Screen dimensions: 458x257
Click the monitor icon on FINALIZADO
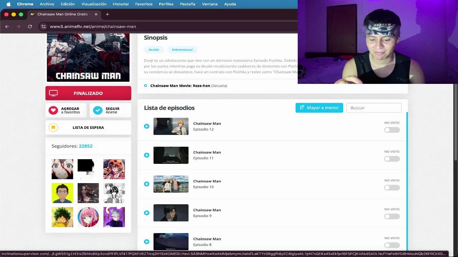coord(53,93)
